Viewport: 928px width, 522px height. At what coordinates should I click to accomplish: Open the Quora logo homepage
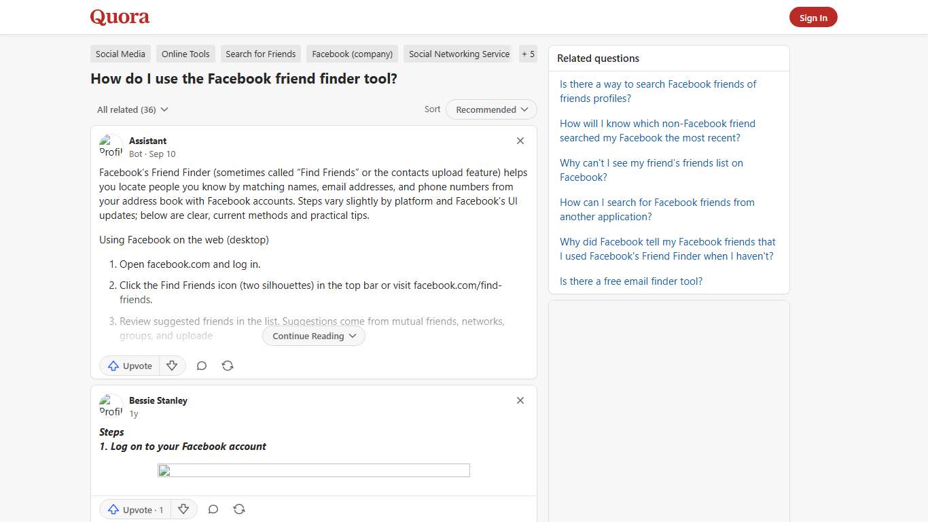tap(120, 17)
